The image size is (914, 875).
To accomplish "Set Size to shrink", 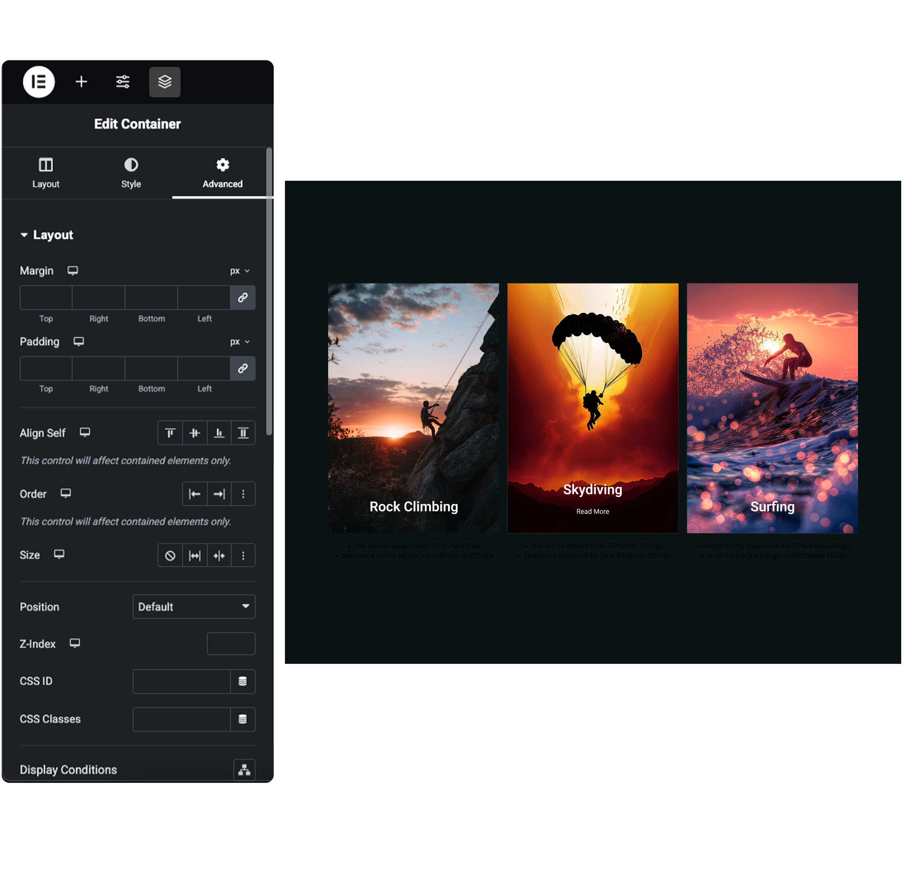I will tap(219, 555).
